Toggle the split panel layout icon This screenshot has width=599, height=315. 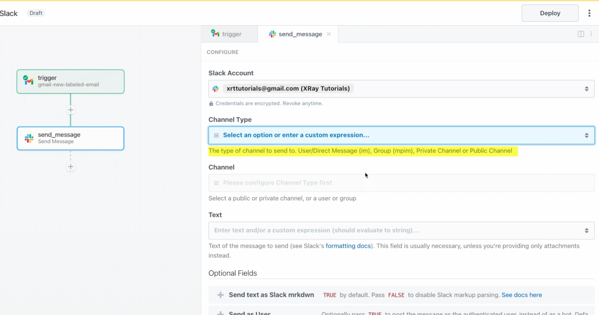tap(581, 34)
